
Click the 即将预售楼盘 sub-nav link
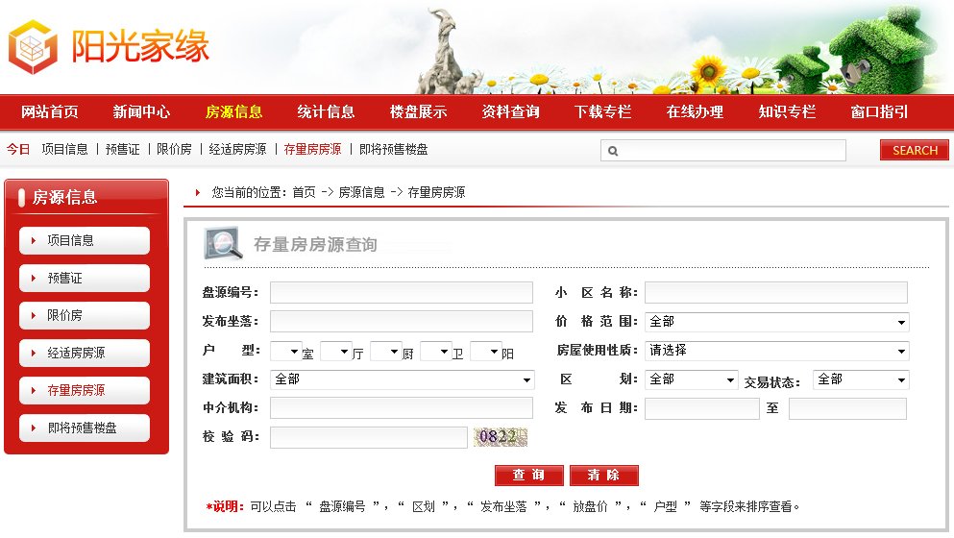pos(394,149)
